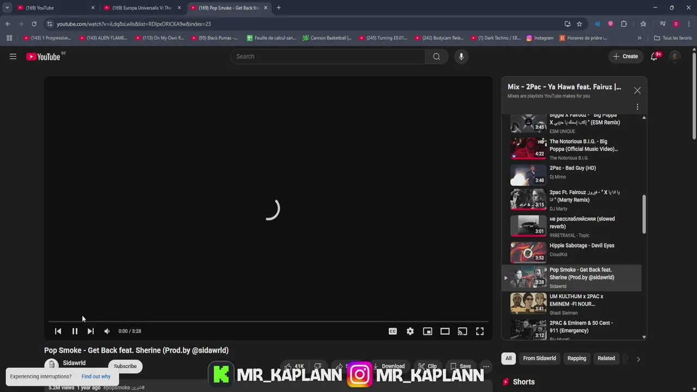Viewport: 697px width, 392px height.
Task: Toggle closed captions
Action: coord(393,331)
